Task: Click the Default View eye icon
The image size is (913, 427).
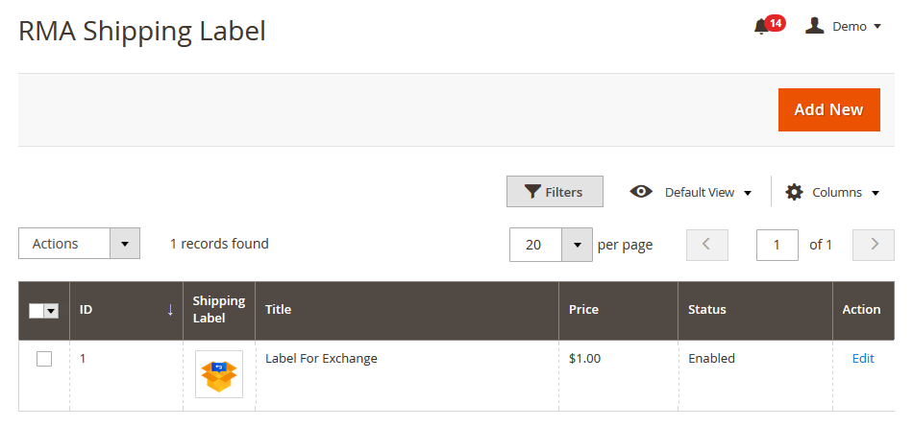Action: (x=641, y=192)
